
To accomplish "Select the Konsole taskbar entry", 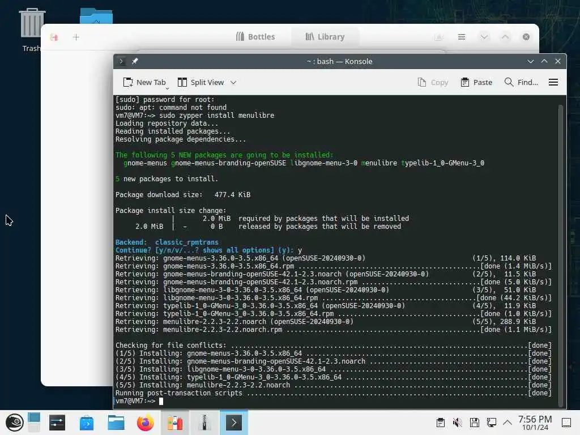I will click(x=234, y=423).
